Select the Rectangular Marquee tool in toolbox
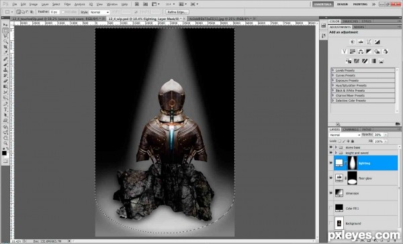Image resolution: width=403 pixels, height=244 pixels. tap(5, 31)
